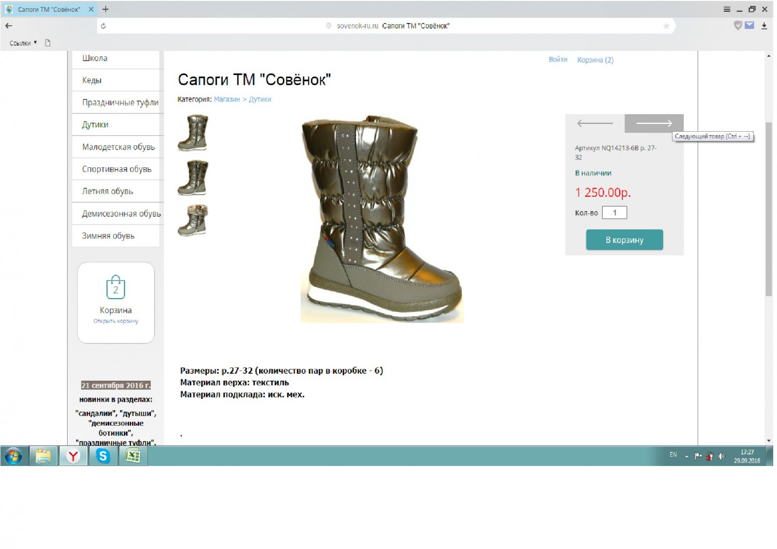
Task: Click the scrollbar down arrow
Action: coord(769,441)
